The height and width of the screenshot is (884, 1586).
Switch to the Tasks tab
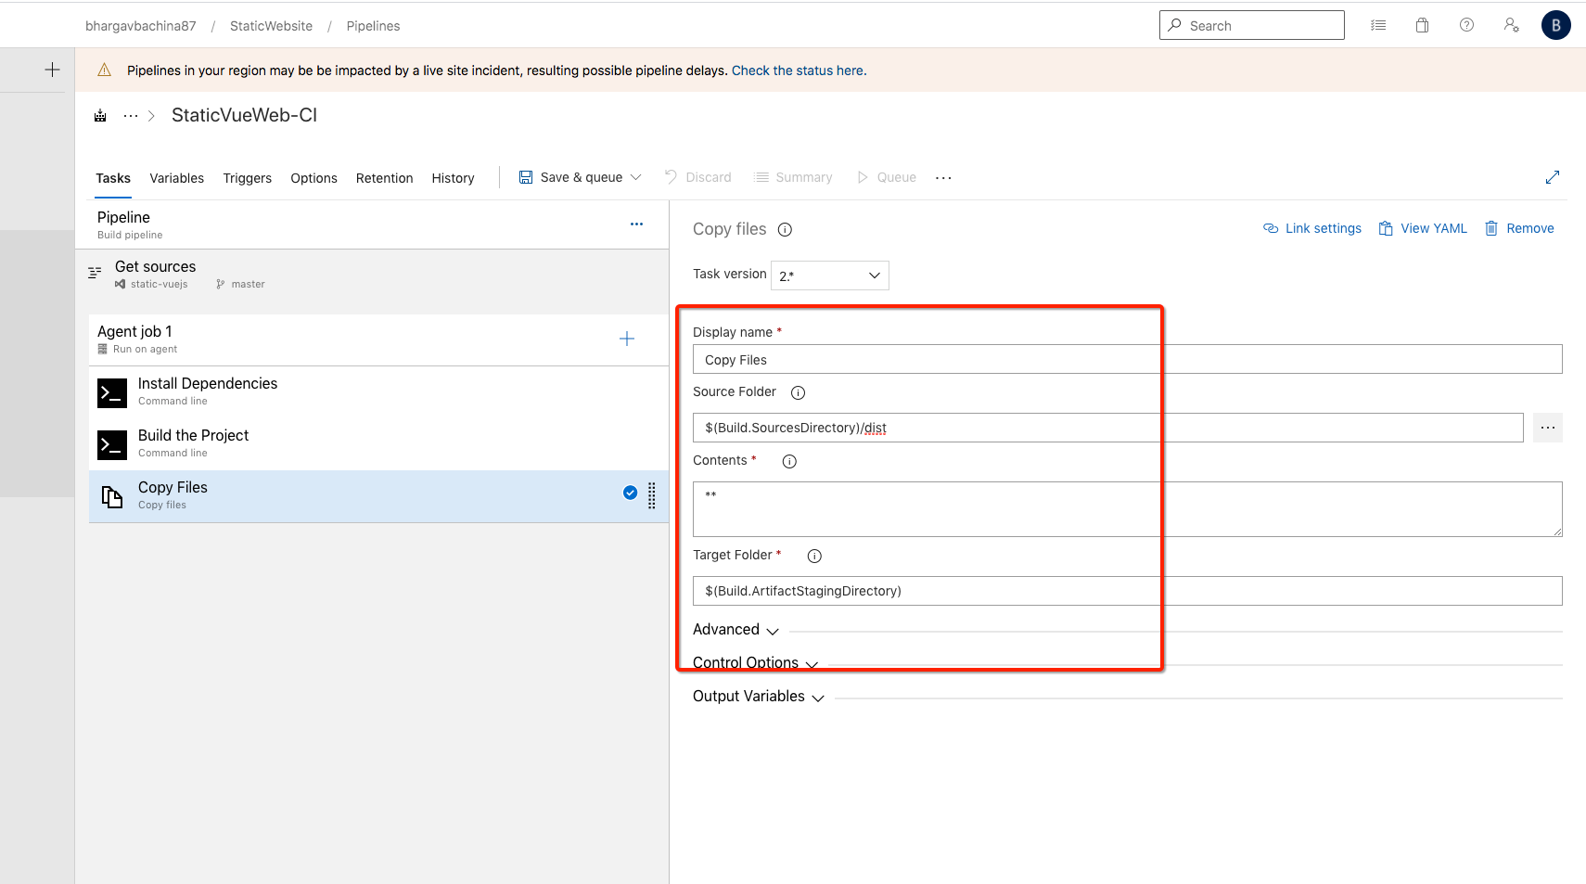[113, 178]
